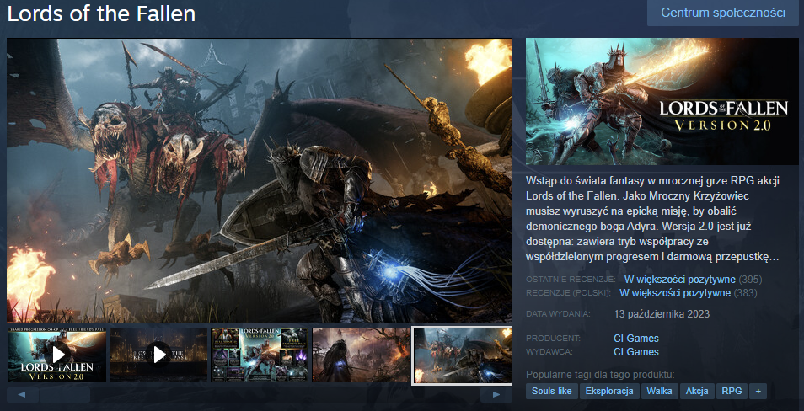
Task: Click the thumbnail strip scrollbar handle
Action: tap(65, 395)
